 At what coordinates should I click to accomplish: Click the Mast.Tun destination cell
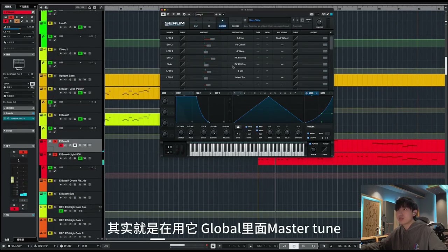[240, 77]
